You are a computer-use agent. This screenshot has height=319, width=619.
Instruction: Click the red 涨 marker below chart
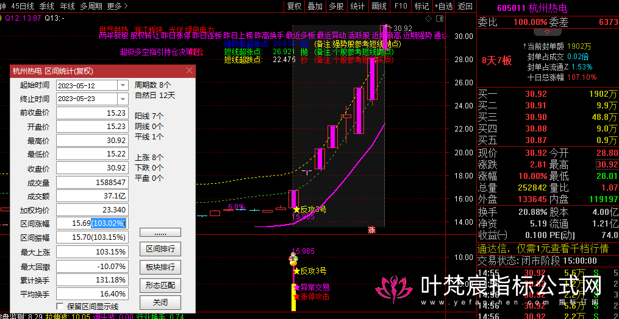click(371, 230)
